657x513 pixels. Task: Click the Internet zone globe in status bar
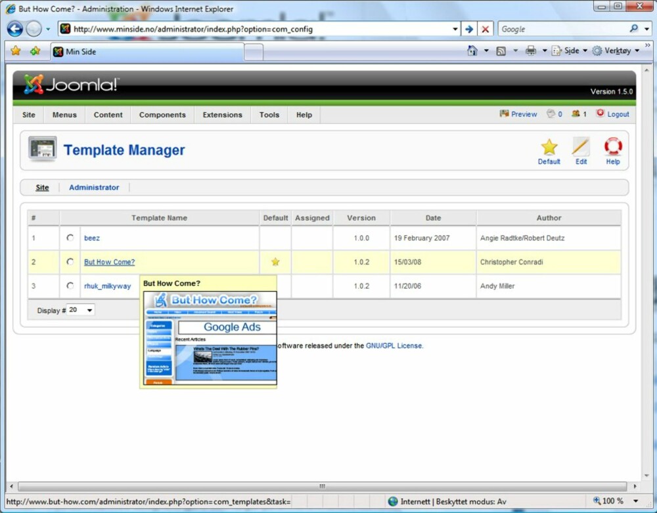click(x=393, y=501)
